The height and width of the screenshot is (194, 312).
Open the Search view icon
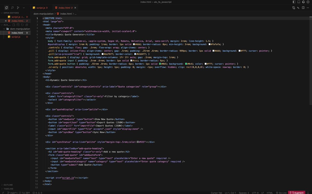click(12, 8)
